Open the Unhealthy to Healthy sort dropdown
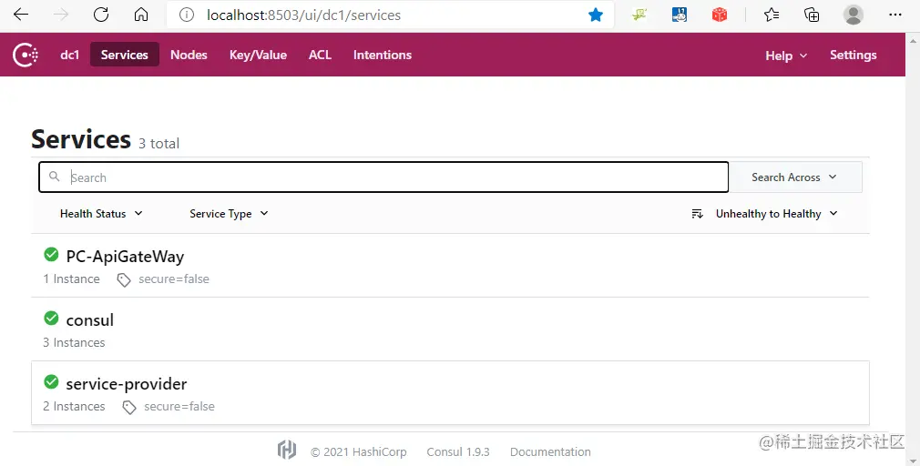This screenshot has height=466, width=920. click(765, 214)
